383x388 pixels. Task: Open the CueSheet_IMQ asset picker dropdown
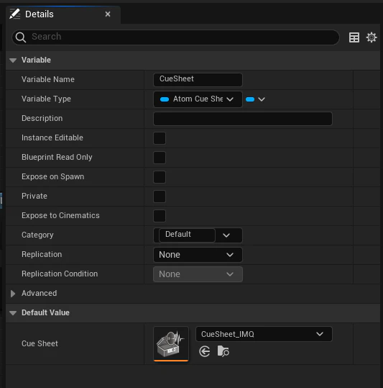264,334
